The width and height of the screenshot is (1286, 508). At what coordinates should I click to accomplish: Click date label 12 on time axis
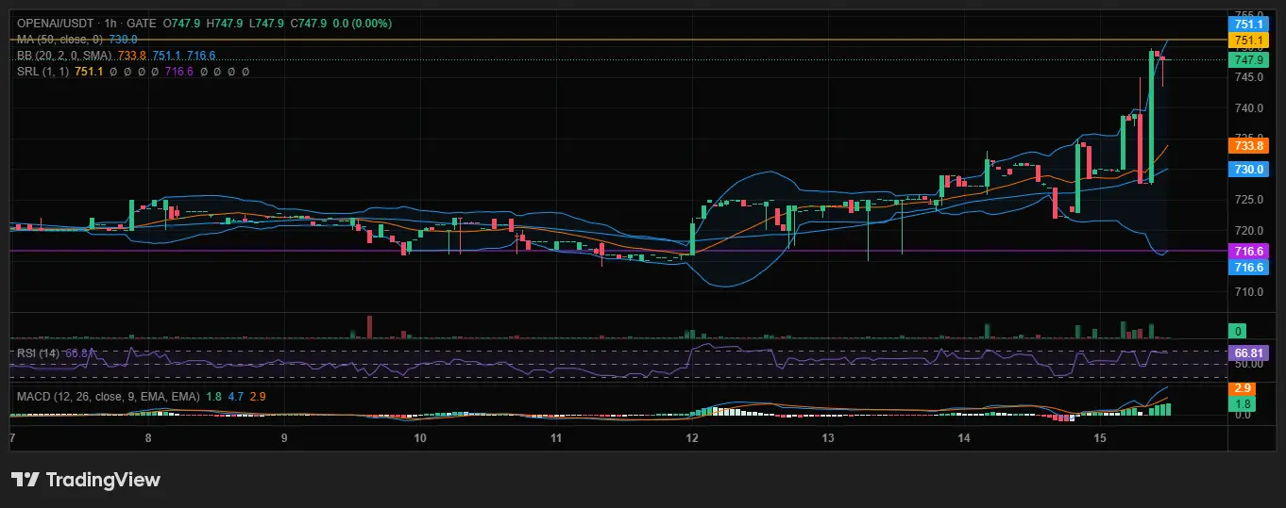692,438
